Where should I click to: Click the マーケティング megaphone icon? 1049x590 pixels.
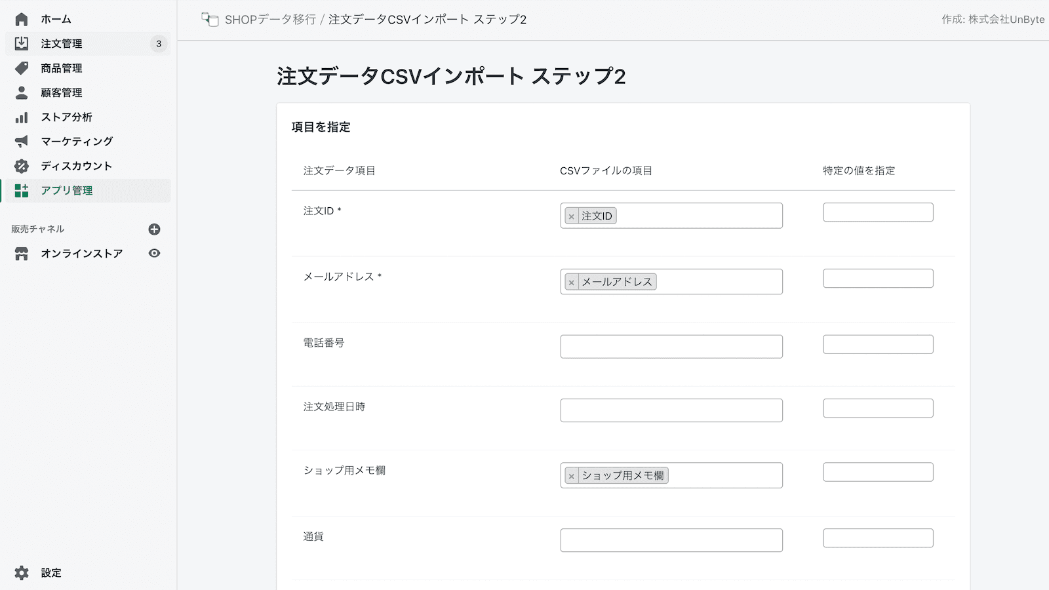21,142
